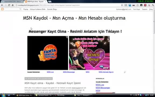Click the Paylaş navbar item
The width and height of the screenshot is (155, 97).
point(26,9)
